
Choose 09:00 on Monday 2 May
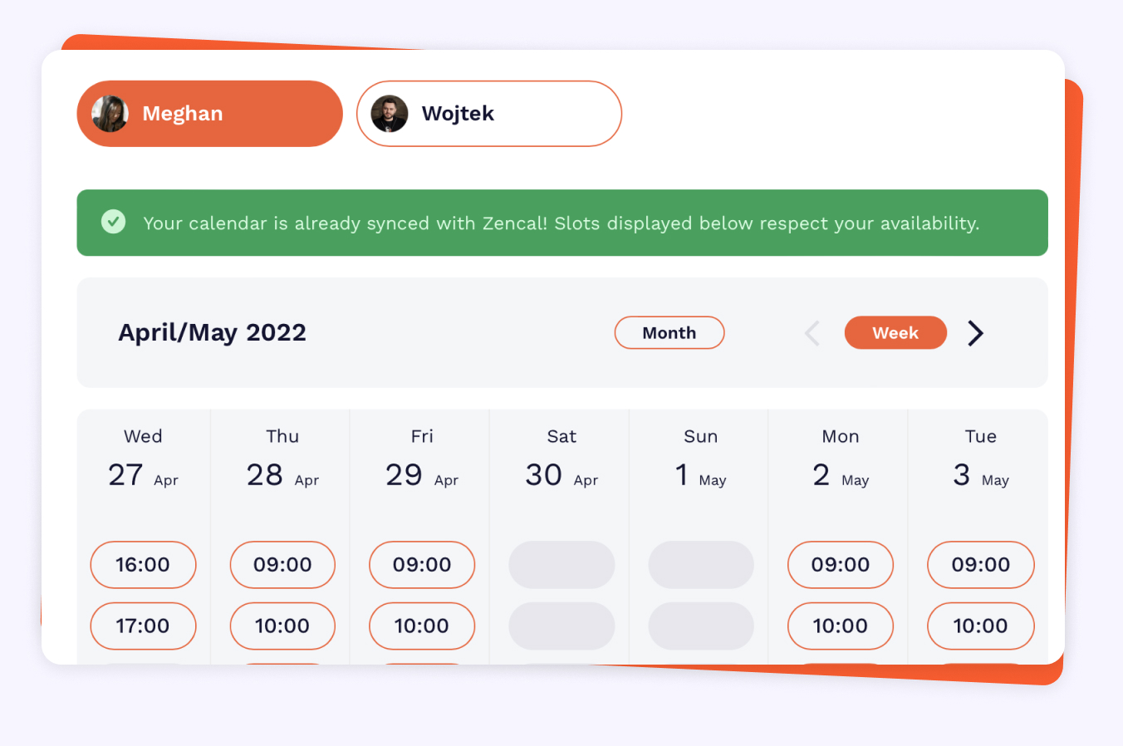click(x=841, y=565)
